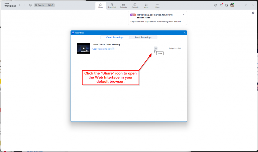
Task: Click the Share icon for the recording
Action: [155, 48]
